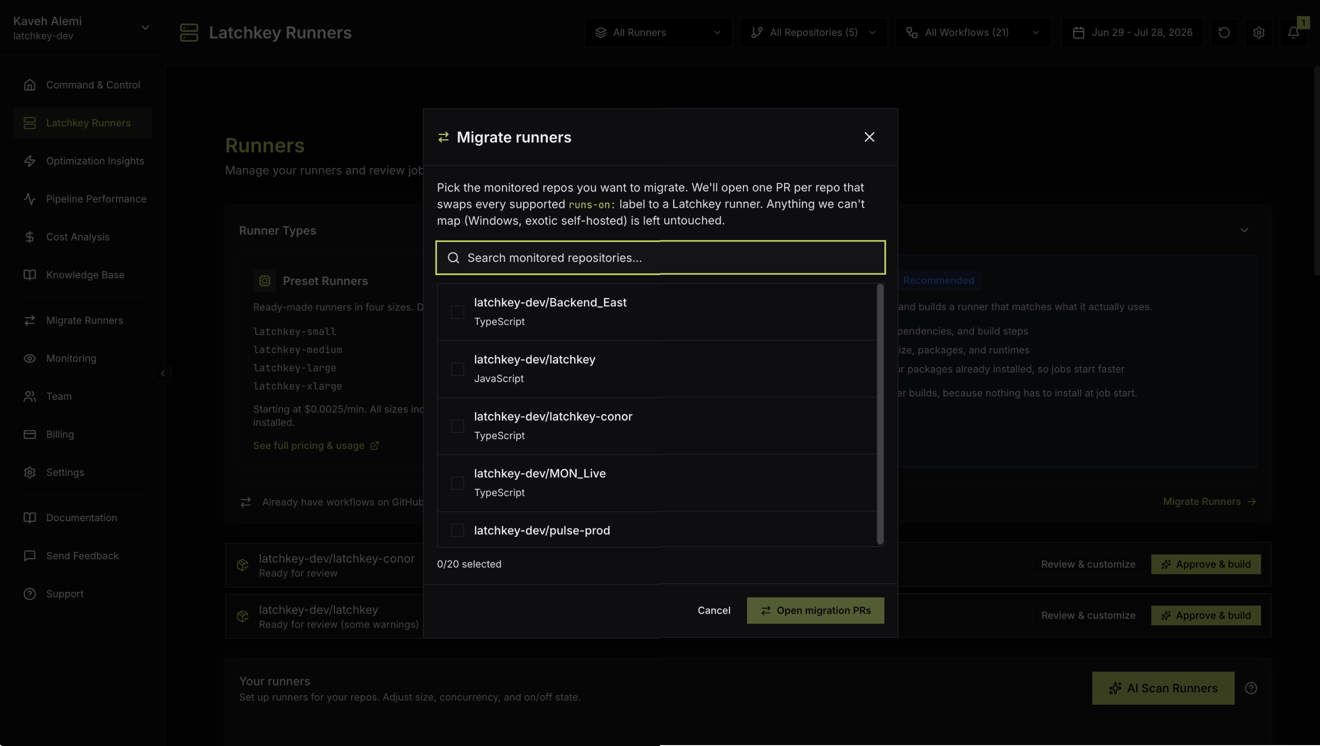
Task: Click Approve & build for latchkey-dev/latchkey
Action: tap(1206, 615)
